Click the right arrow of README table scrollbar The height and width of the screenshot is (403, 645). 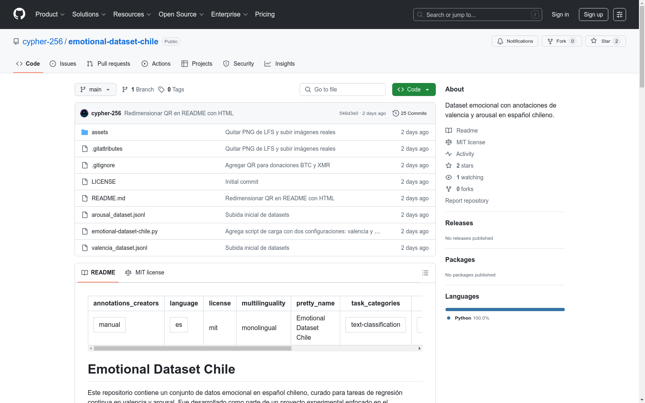click(419, 348)
